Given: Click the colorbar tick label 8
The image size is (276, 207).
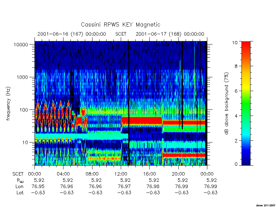Looking at the screenshot, I should (236, 66).
